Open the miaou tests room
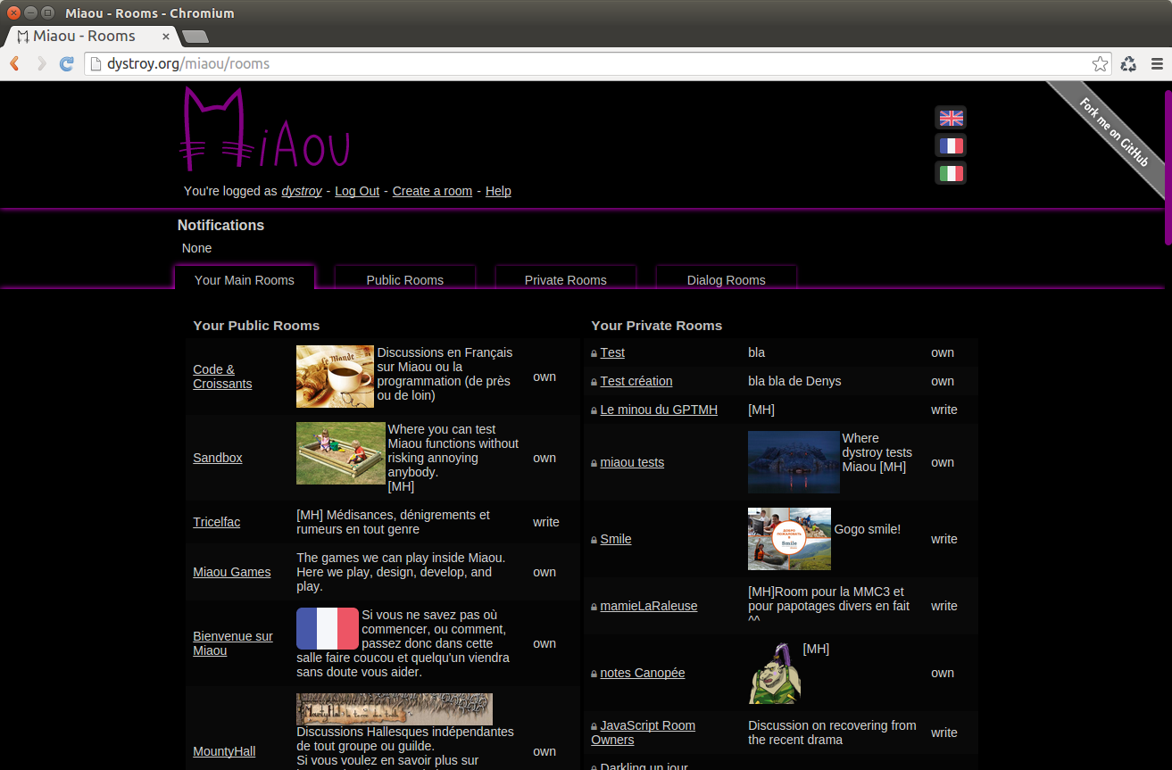The width and height of the screenshot is (1172, 770). click(x=632, y=462)
